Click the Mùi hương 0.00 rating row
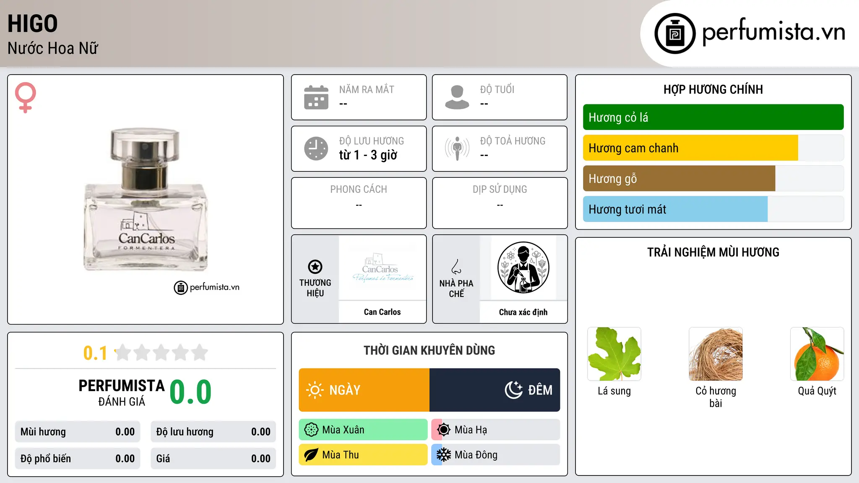This screenshot has height=483, width=859. click(78, 432)
